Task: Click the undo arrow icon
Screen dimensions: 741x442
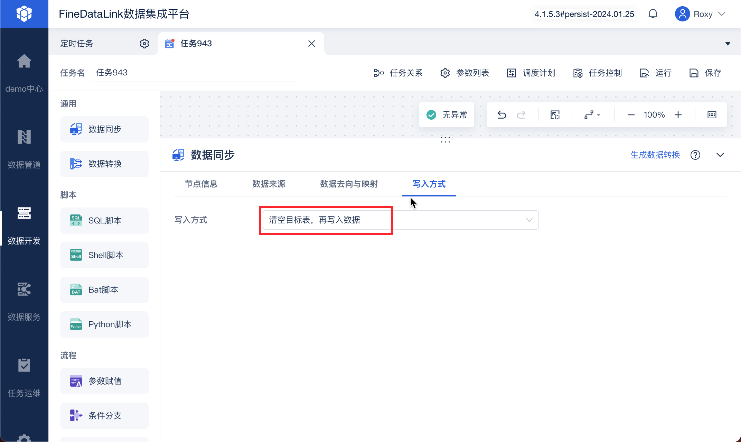Action: point(502,115)
